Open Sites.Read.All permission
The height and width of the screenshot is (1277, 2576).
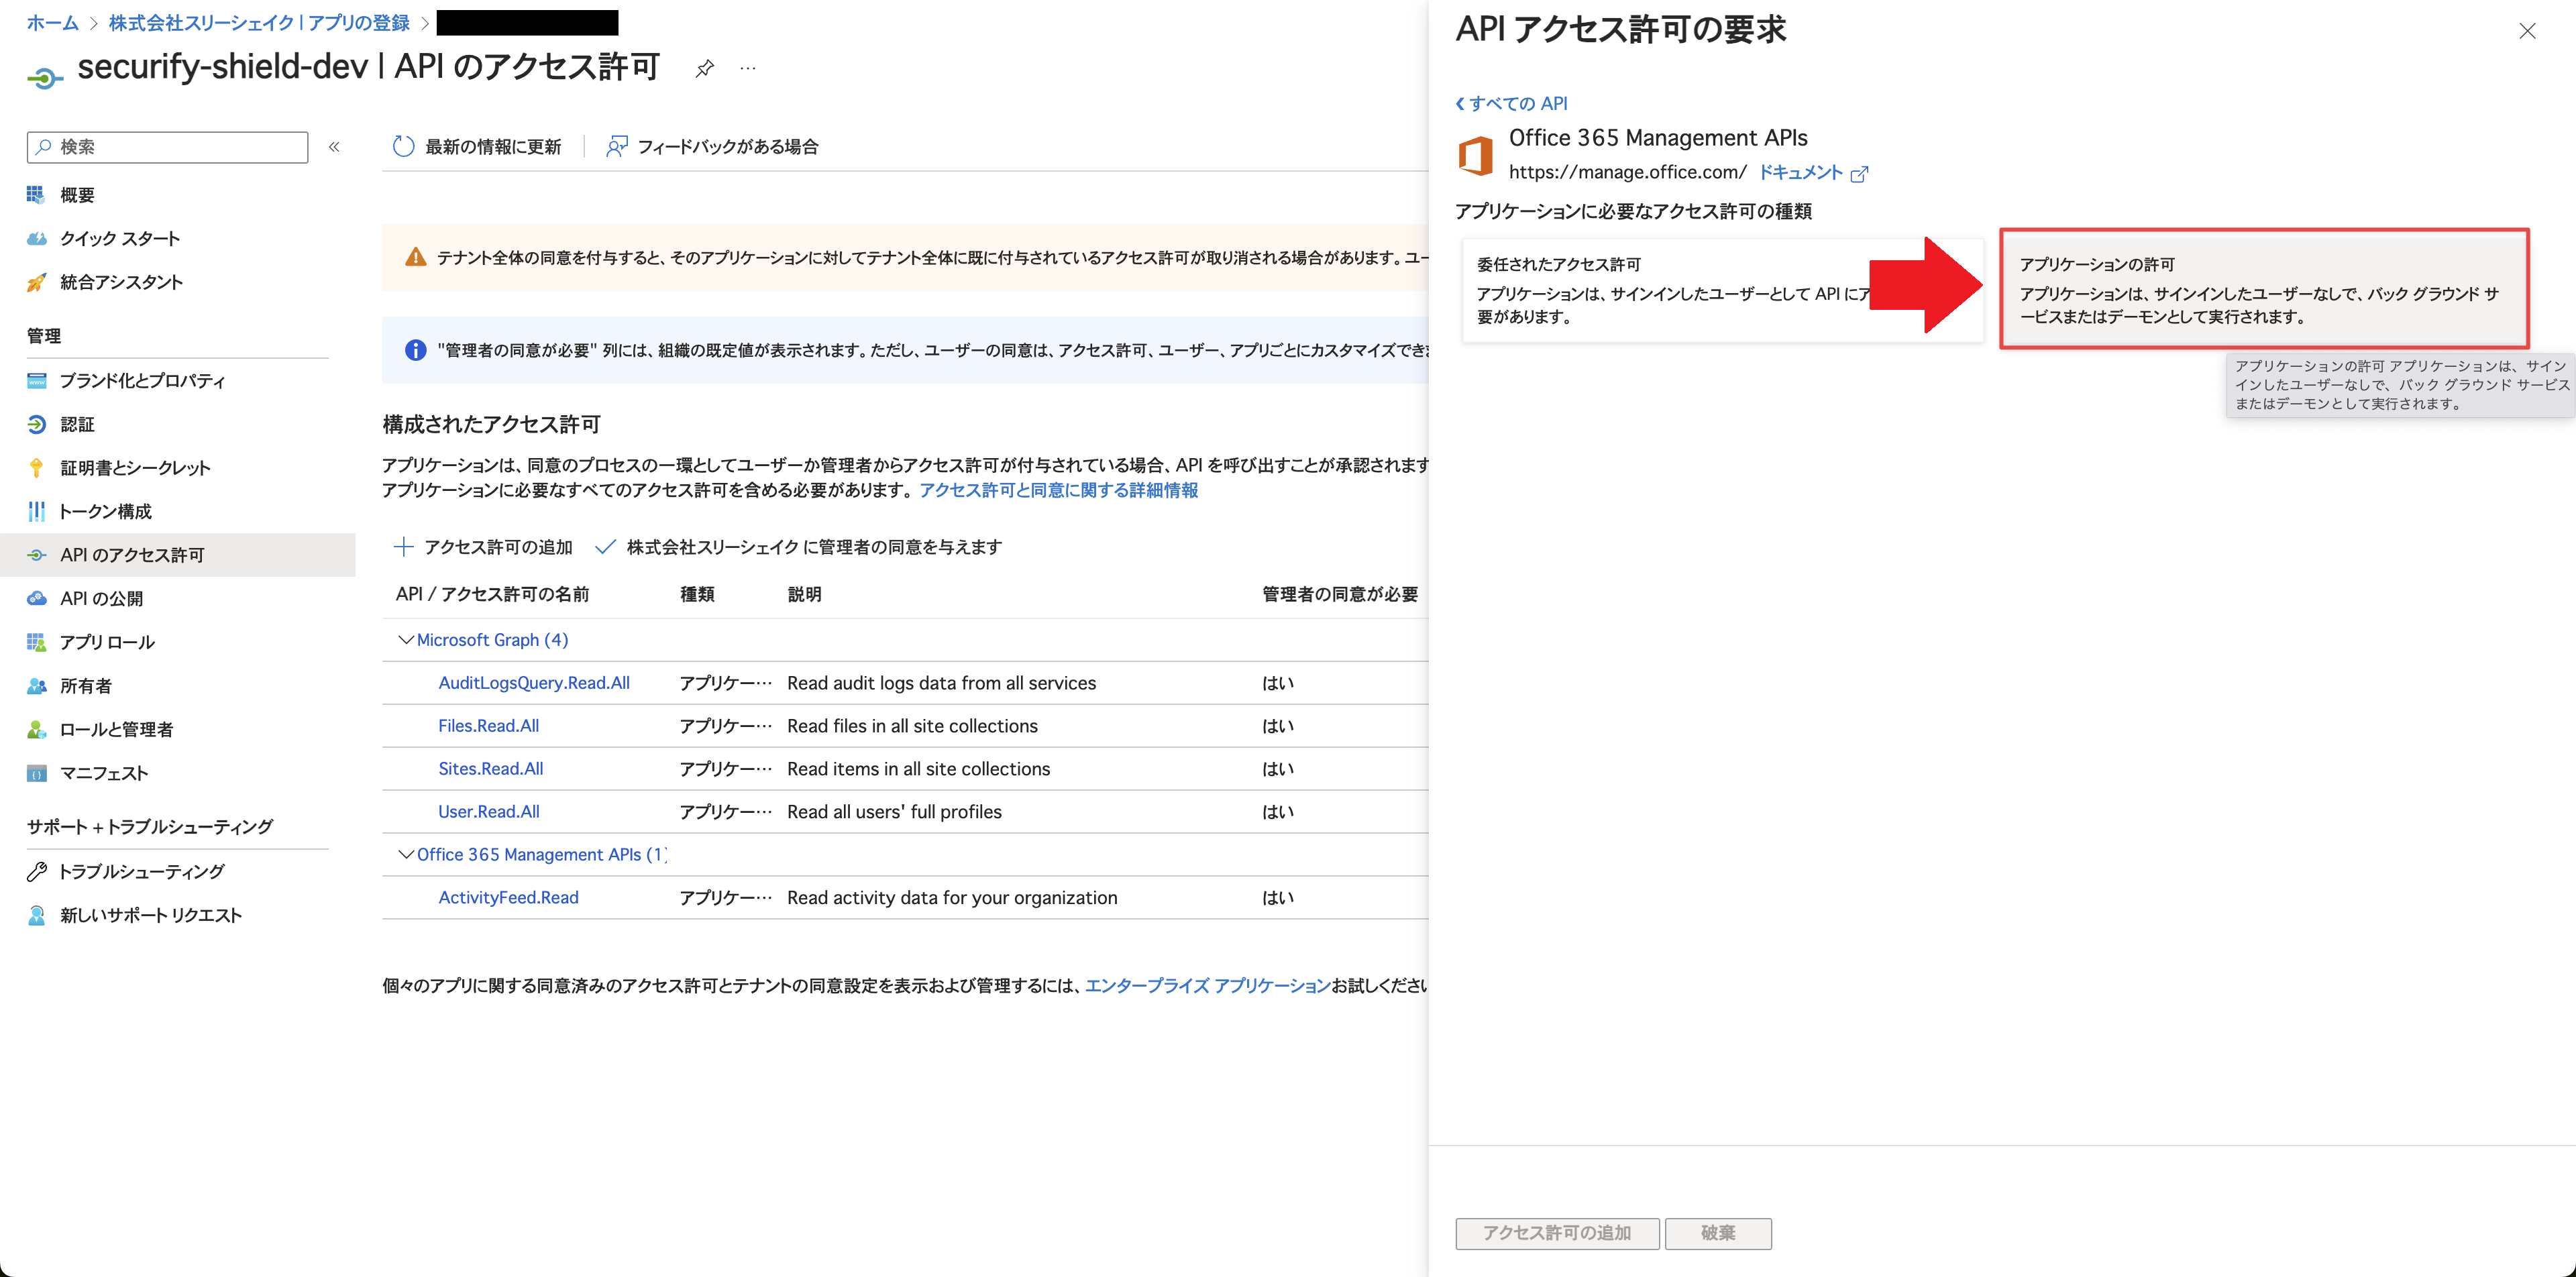(x=490, y=769)
